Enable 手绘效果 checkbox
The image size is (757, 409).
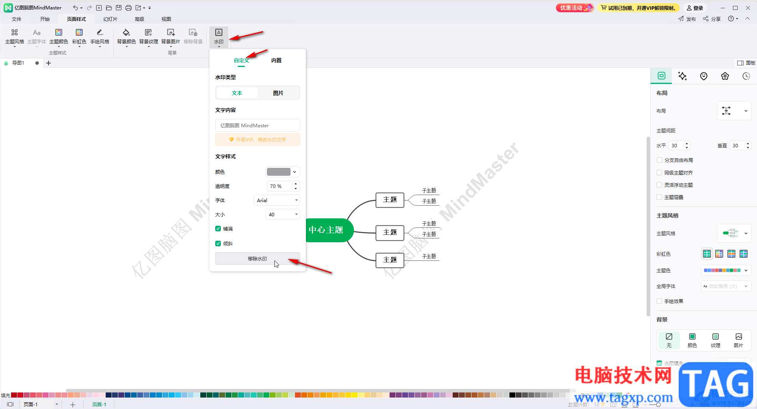click(659, 301)
